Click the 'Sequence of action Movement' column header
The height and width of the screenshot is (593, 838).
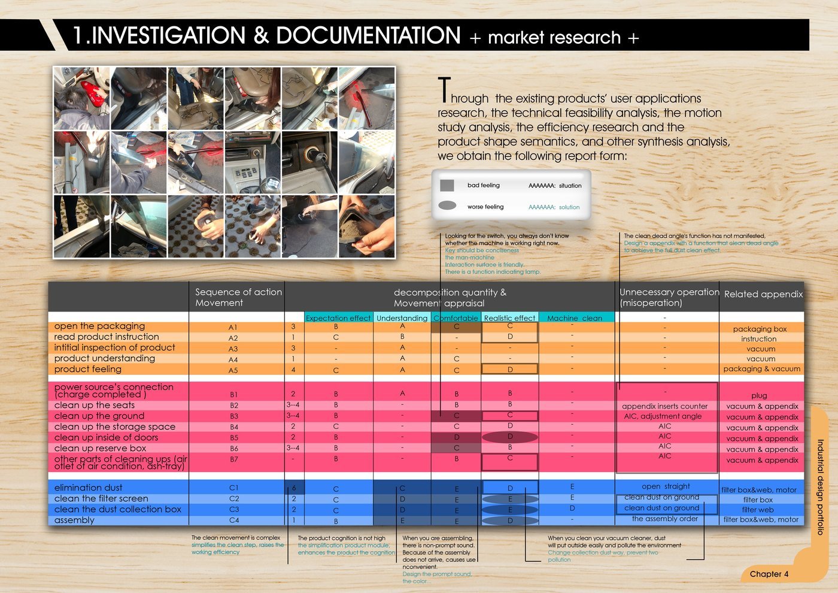click(238, 297)
